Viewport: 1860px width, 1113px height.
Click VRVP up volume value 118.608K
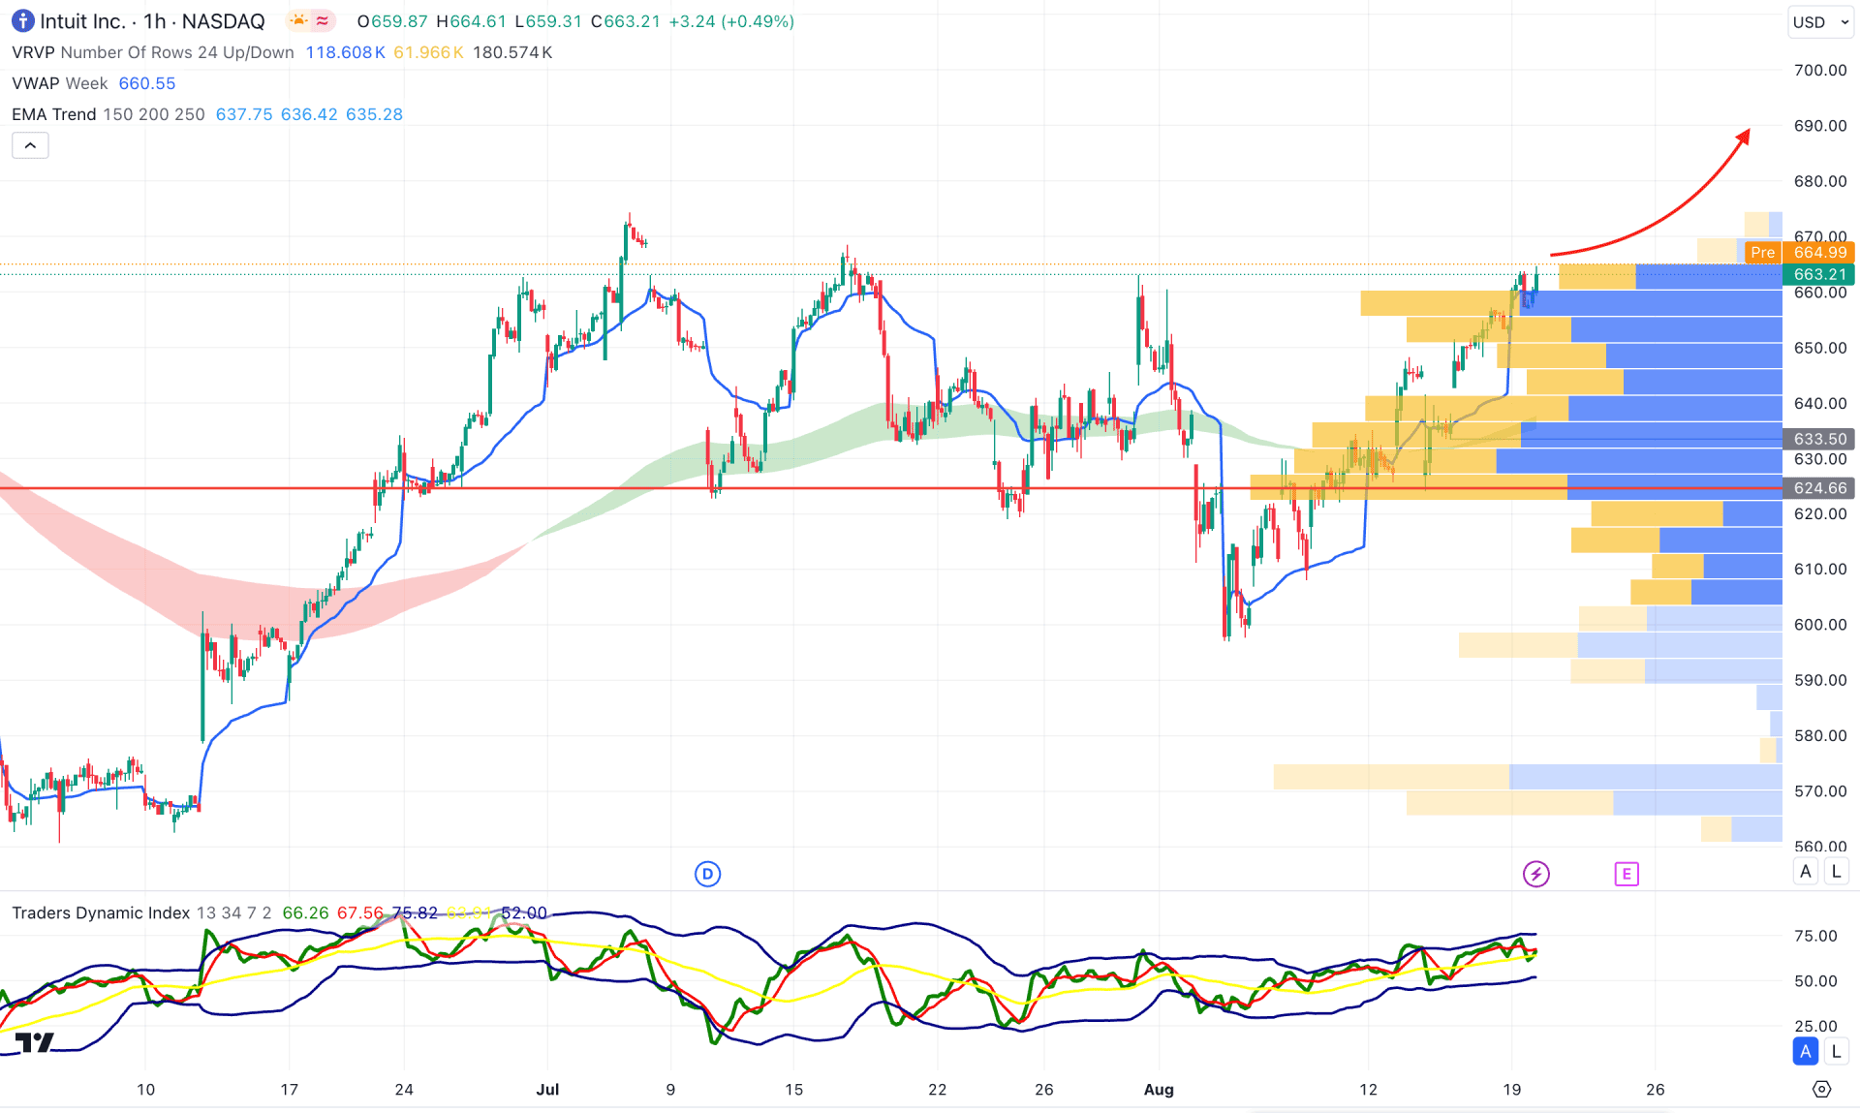click(345, 52)
